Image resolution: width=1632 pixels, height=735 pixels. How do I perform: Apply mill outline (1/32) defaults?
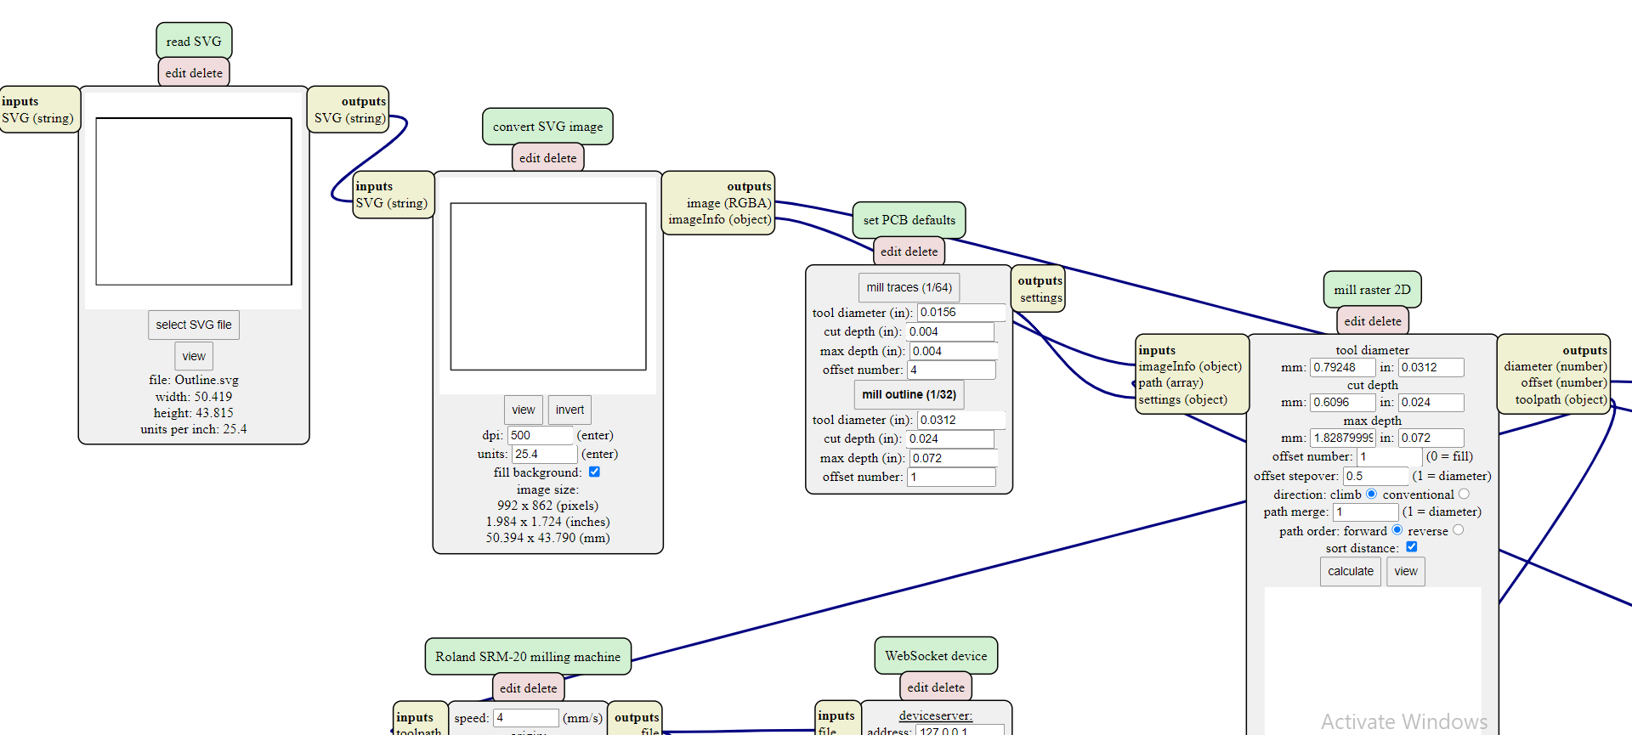click(x=909, y=394)
